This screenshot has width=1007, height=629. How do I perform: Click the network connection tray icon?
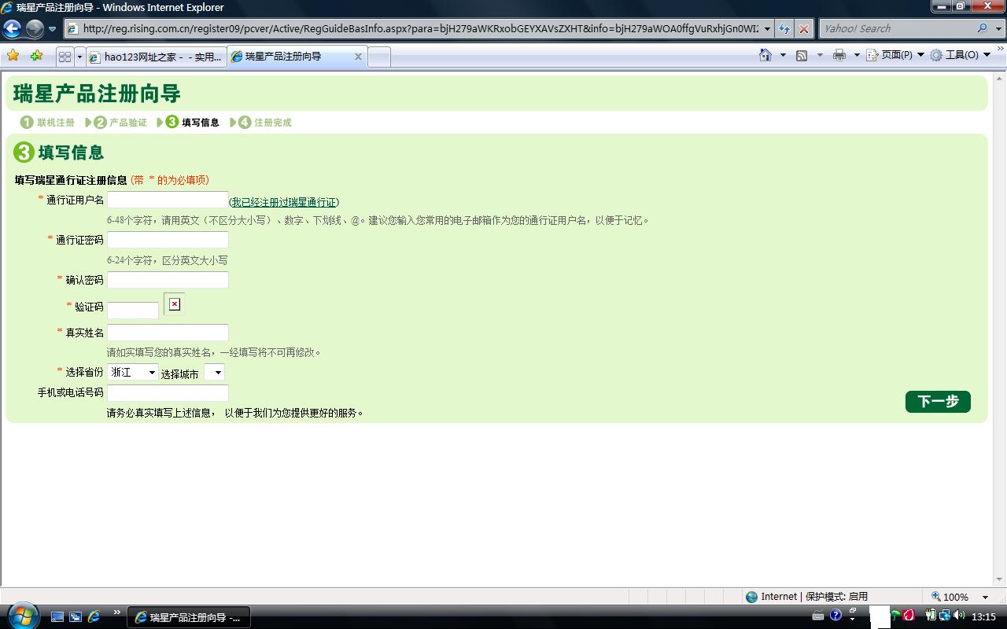[944, 616]
